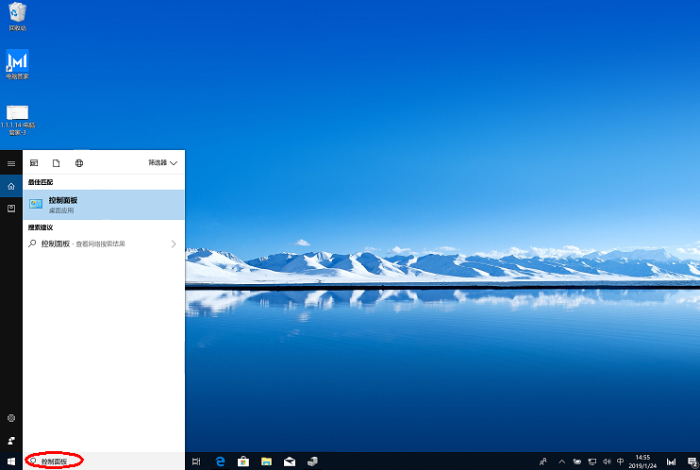The height and width of the screenshot is (470, 700).
Task: Click the feedback icon in search sidebar
Action: (x=11, y=440)
